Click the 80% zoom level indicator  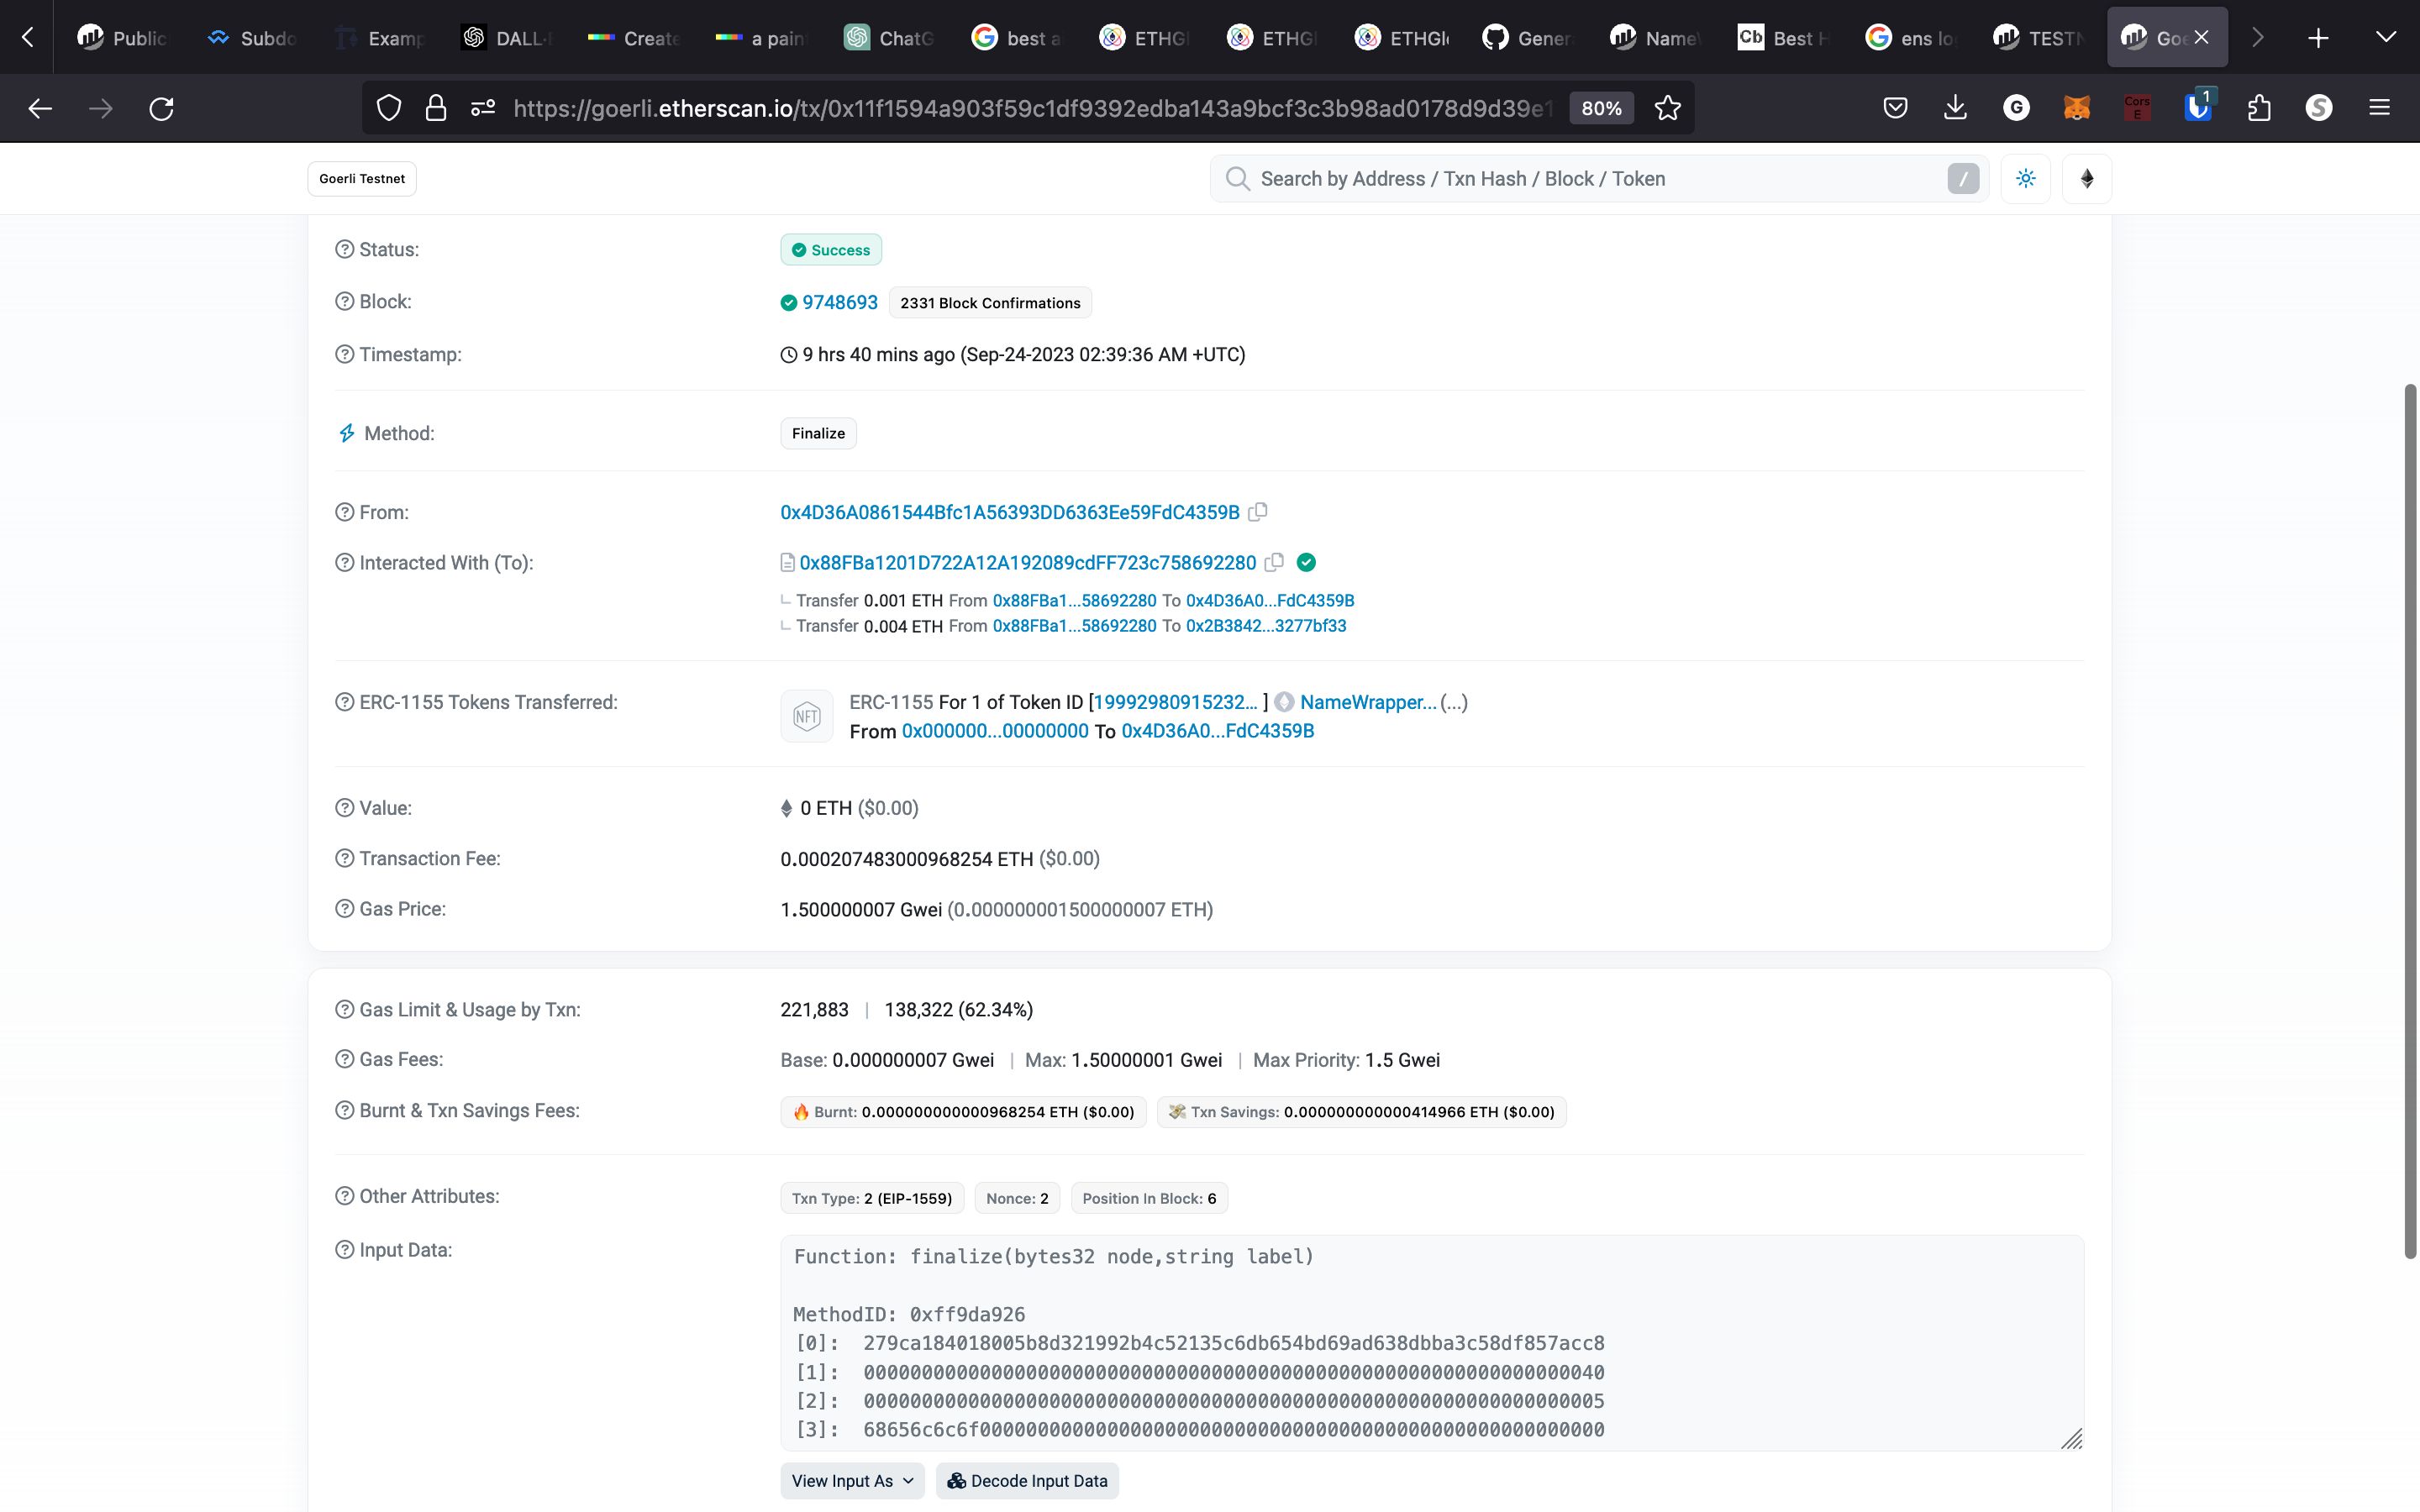1601,108
